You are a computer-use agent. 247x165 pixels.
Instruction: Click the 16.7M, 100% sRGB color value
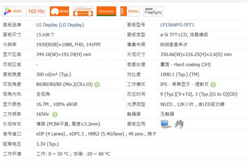57,104
